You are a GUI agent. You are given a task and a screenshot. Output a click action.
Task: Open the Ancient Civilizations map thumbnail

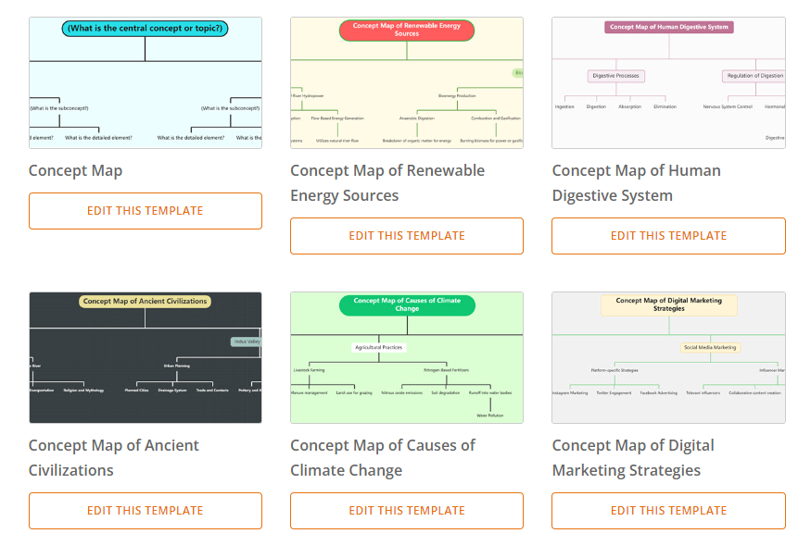[x=146, y=358]
